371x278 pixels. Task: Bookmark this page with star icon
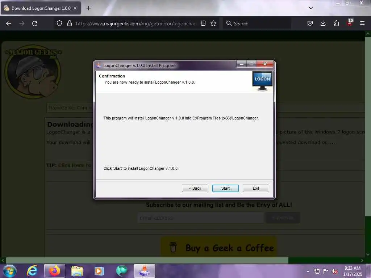click(x=213, y=23)
